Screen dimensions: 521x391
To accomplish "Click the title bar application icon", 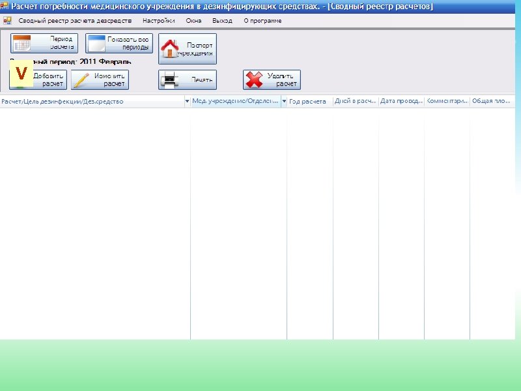I will pos(5,6).
